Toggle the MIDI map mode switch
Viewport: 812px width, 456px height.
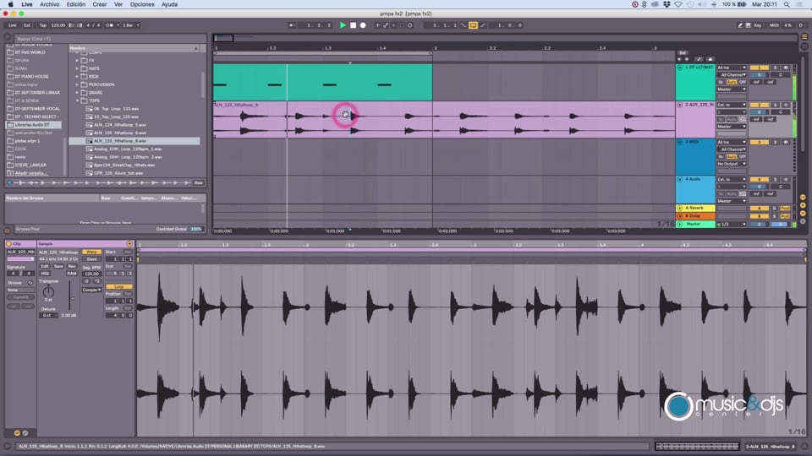click(x=774, y=24)
